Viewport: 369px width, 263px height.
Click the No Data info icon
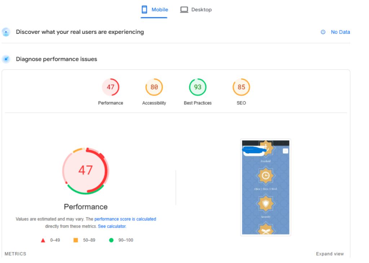coord(323,32)
